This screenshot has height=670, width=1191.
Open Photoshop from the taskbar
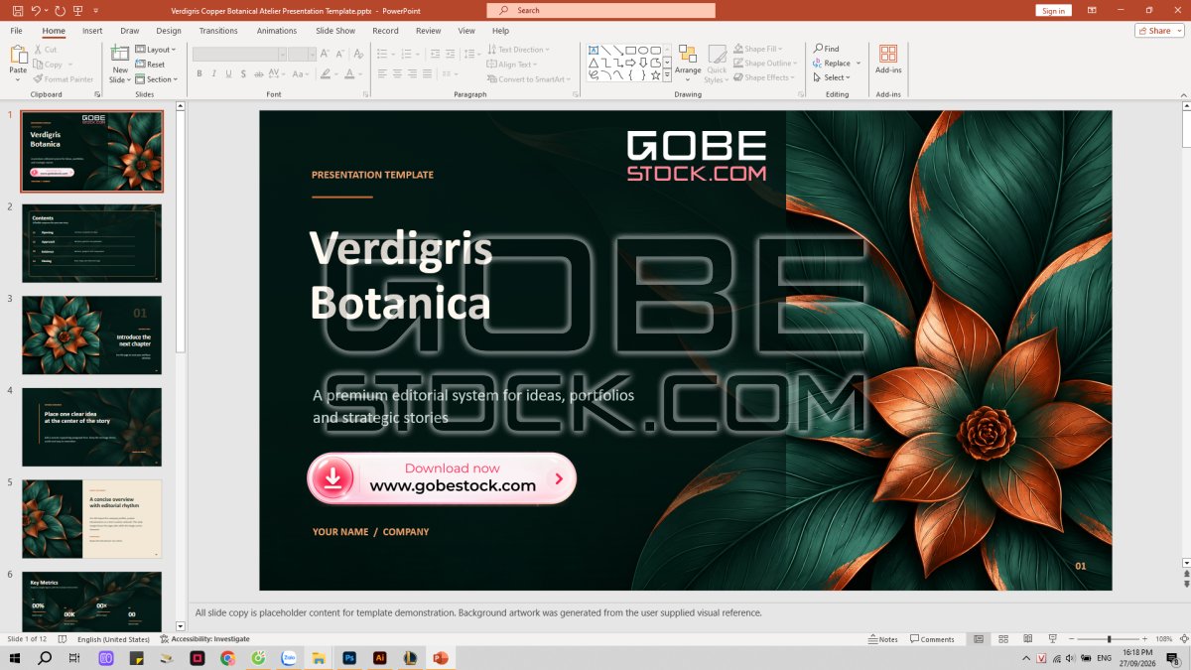pos(349,658)
